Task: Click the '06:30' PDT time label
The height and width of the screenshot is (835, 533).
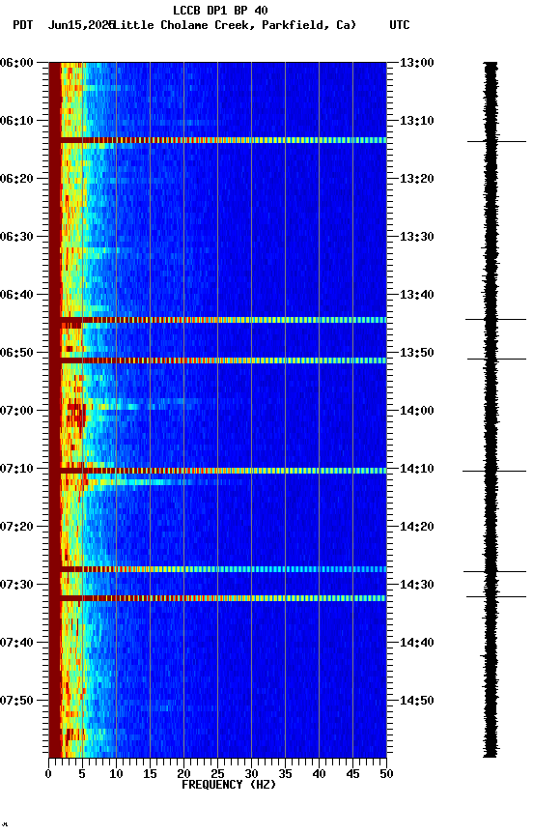Action: tap(16, 237)
